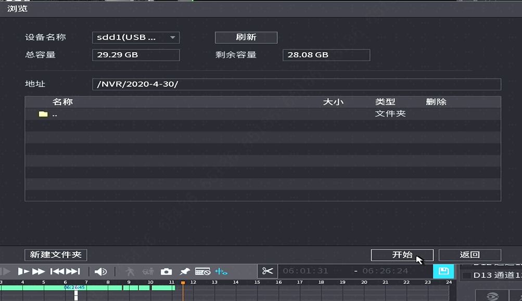Viewport: 522px width, 301px height.
Task: Click the 返回 back button
Action: [x=470, y=255]
